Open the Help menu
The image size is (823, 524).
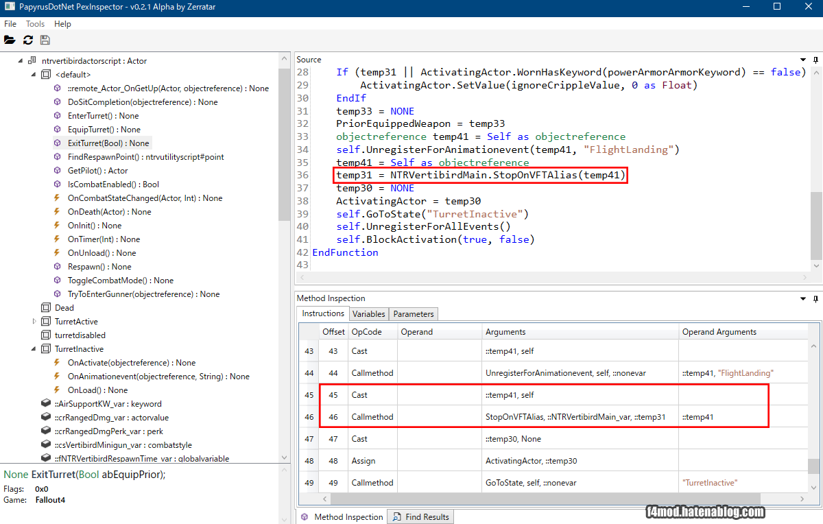62,24
